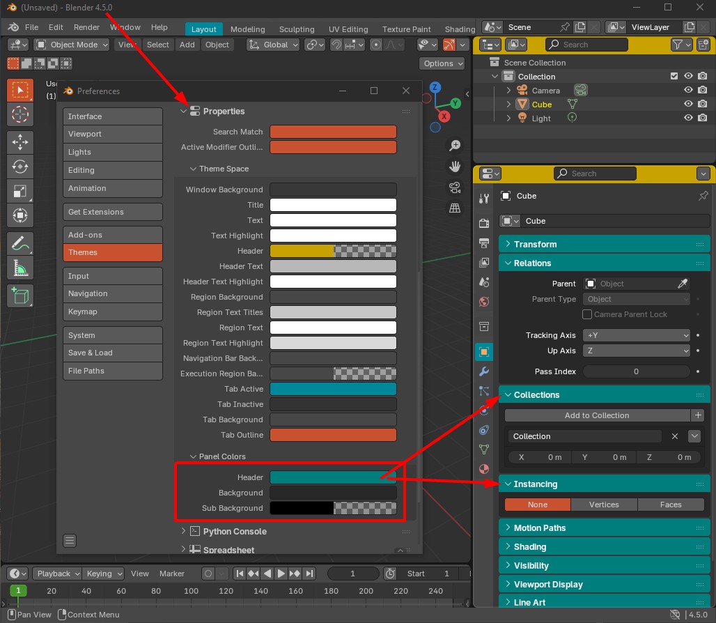Select the Transform tool
The image size is (716, 623).
pyautogui.click(x=20, y=215)
